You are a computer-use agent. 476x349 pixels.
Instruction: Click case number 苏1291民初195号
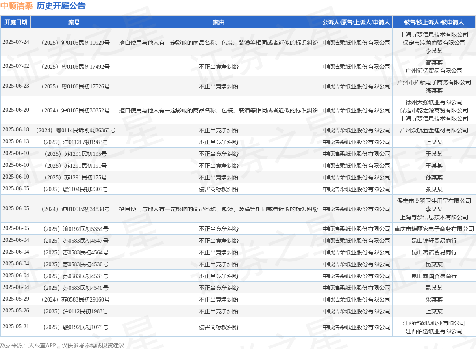[x=76, y=154]
